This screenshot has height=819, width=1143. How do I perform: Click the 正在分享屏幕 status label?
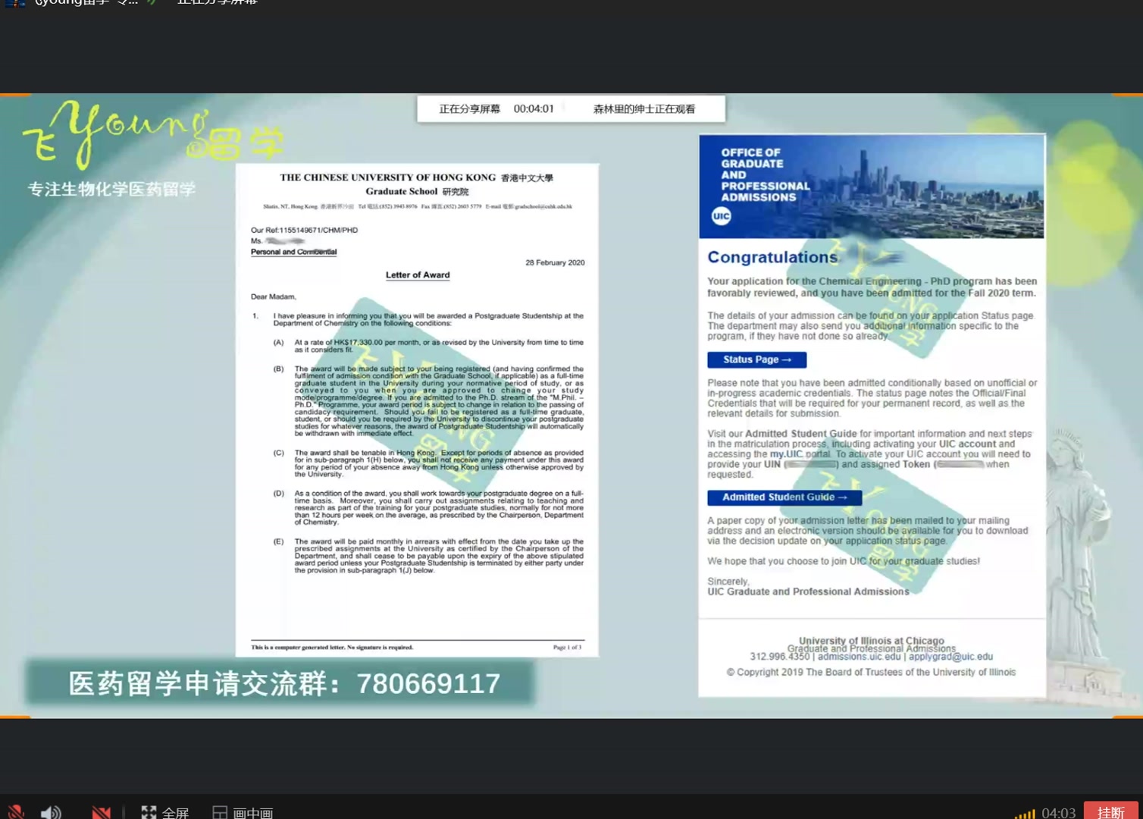469,108
